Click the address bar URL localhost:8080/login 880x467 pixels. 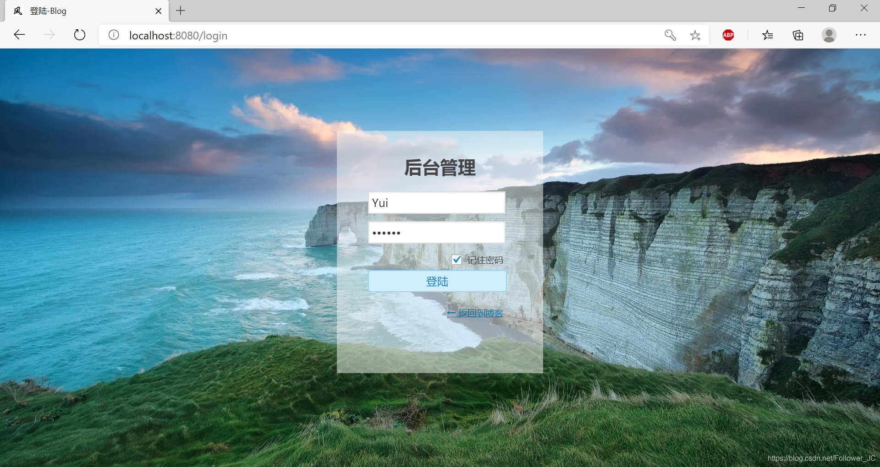pyautogui.click(x=178, y=35)
